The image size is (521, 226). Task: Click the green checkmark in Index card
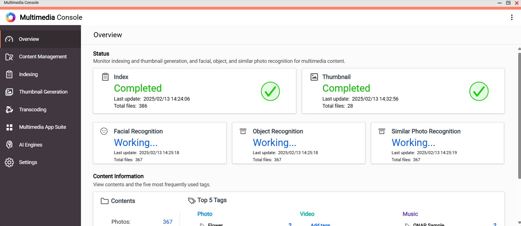click(x=270, y=91)
